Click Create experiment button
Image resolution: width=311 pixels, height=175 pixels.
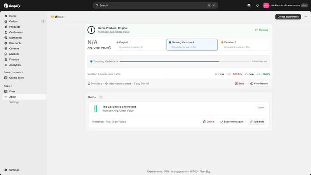click(288, 17)
